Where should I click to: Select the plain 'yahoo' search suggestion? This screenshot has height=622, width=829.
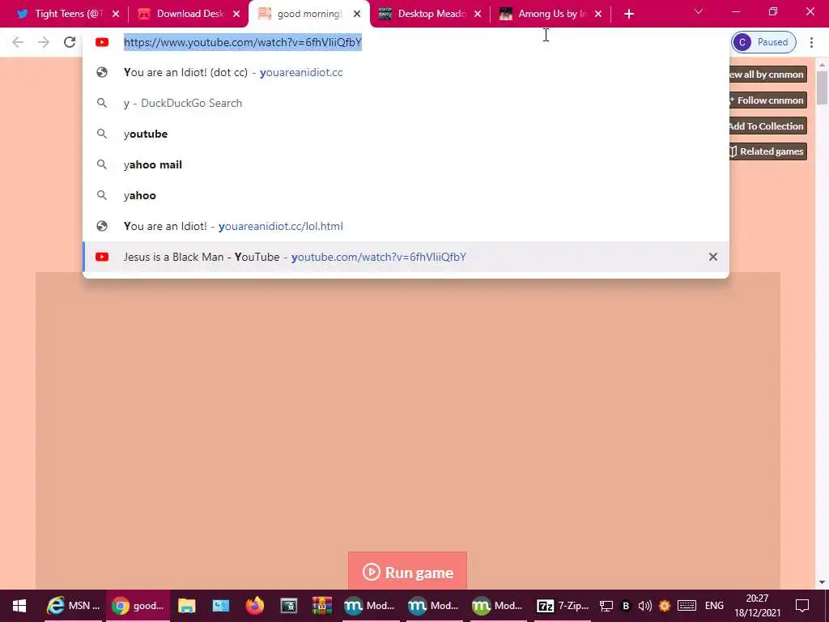[x=406, y=195]
